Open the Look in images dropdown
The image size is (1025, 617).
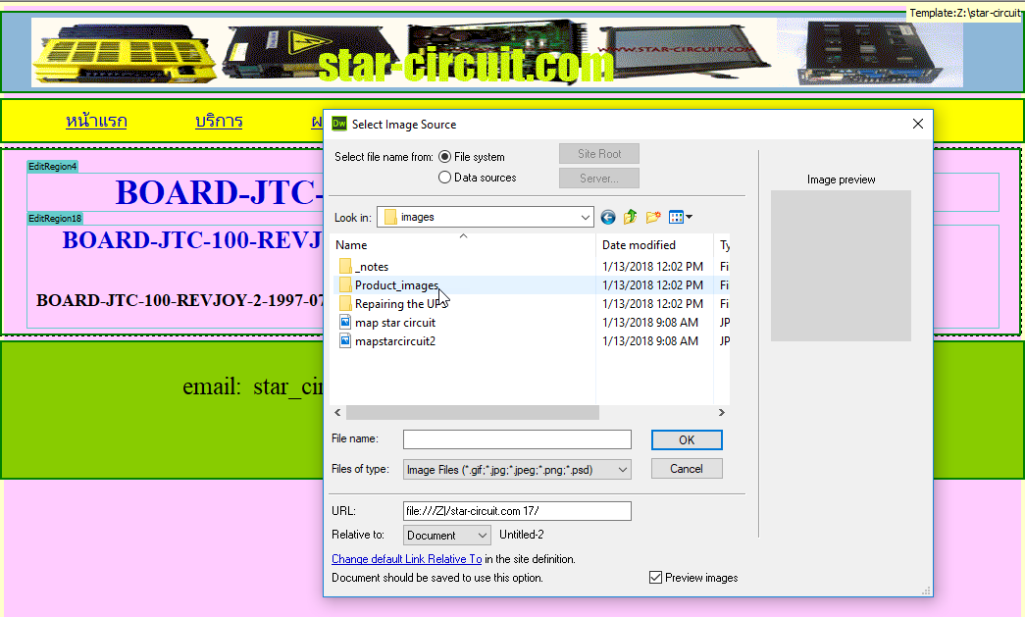(486, 217)
